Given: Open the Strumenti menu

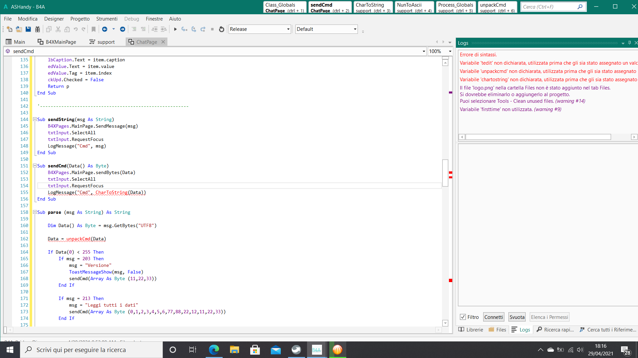Looking at the screenshot, I should pyautogui.click(x=107, y=19).
